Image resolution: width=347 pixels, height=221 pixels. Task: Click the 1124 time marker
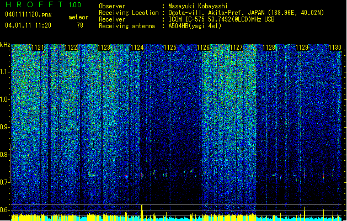[x=137, y=48]
